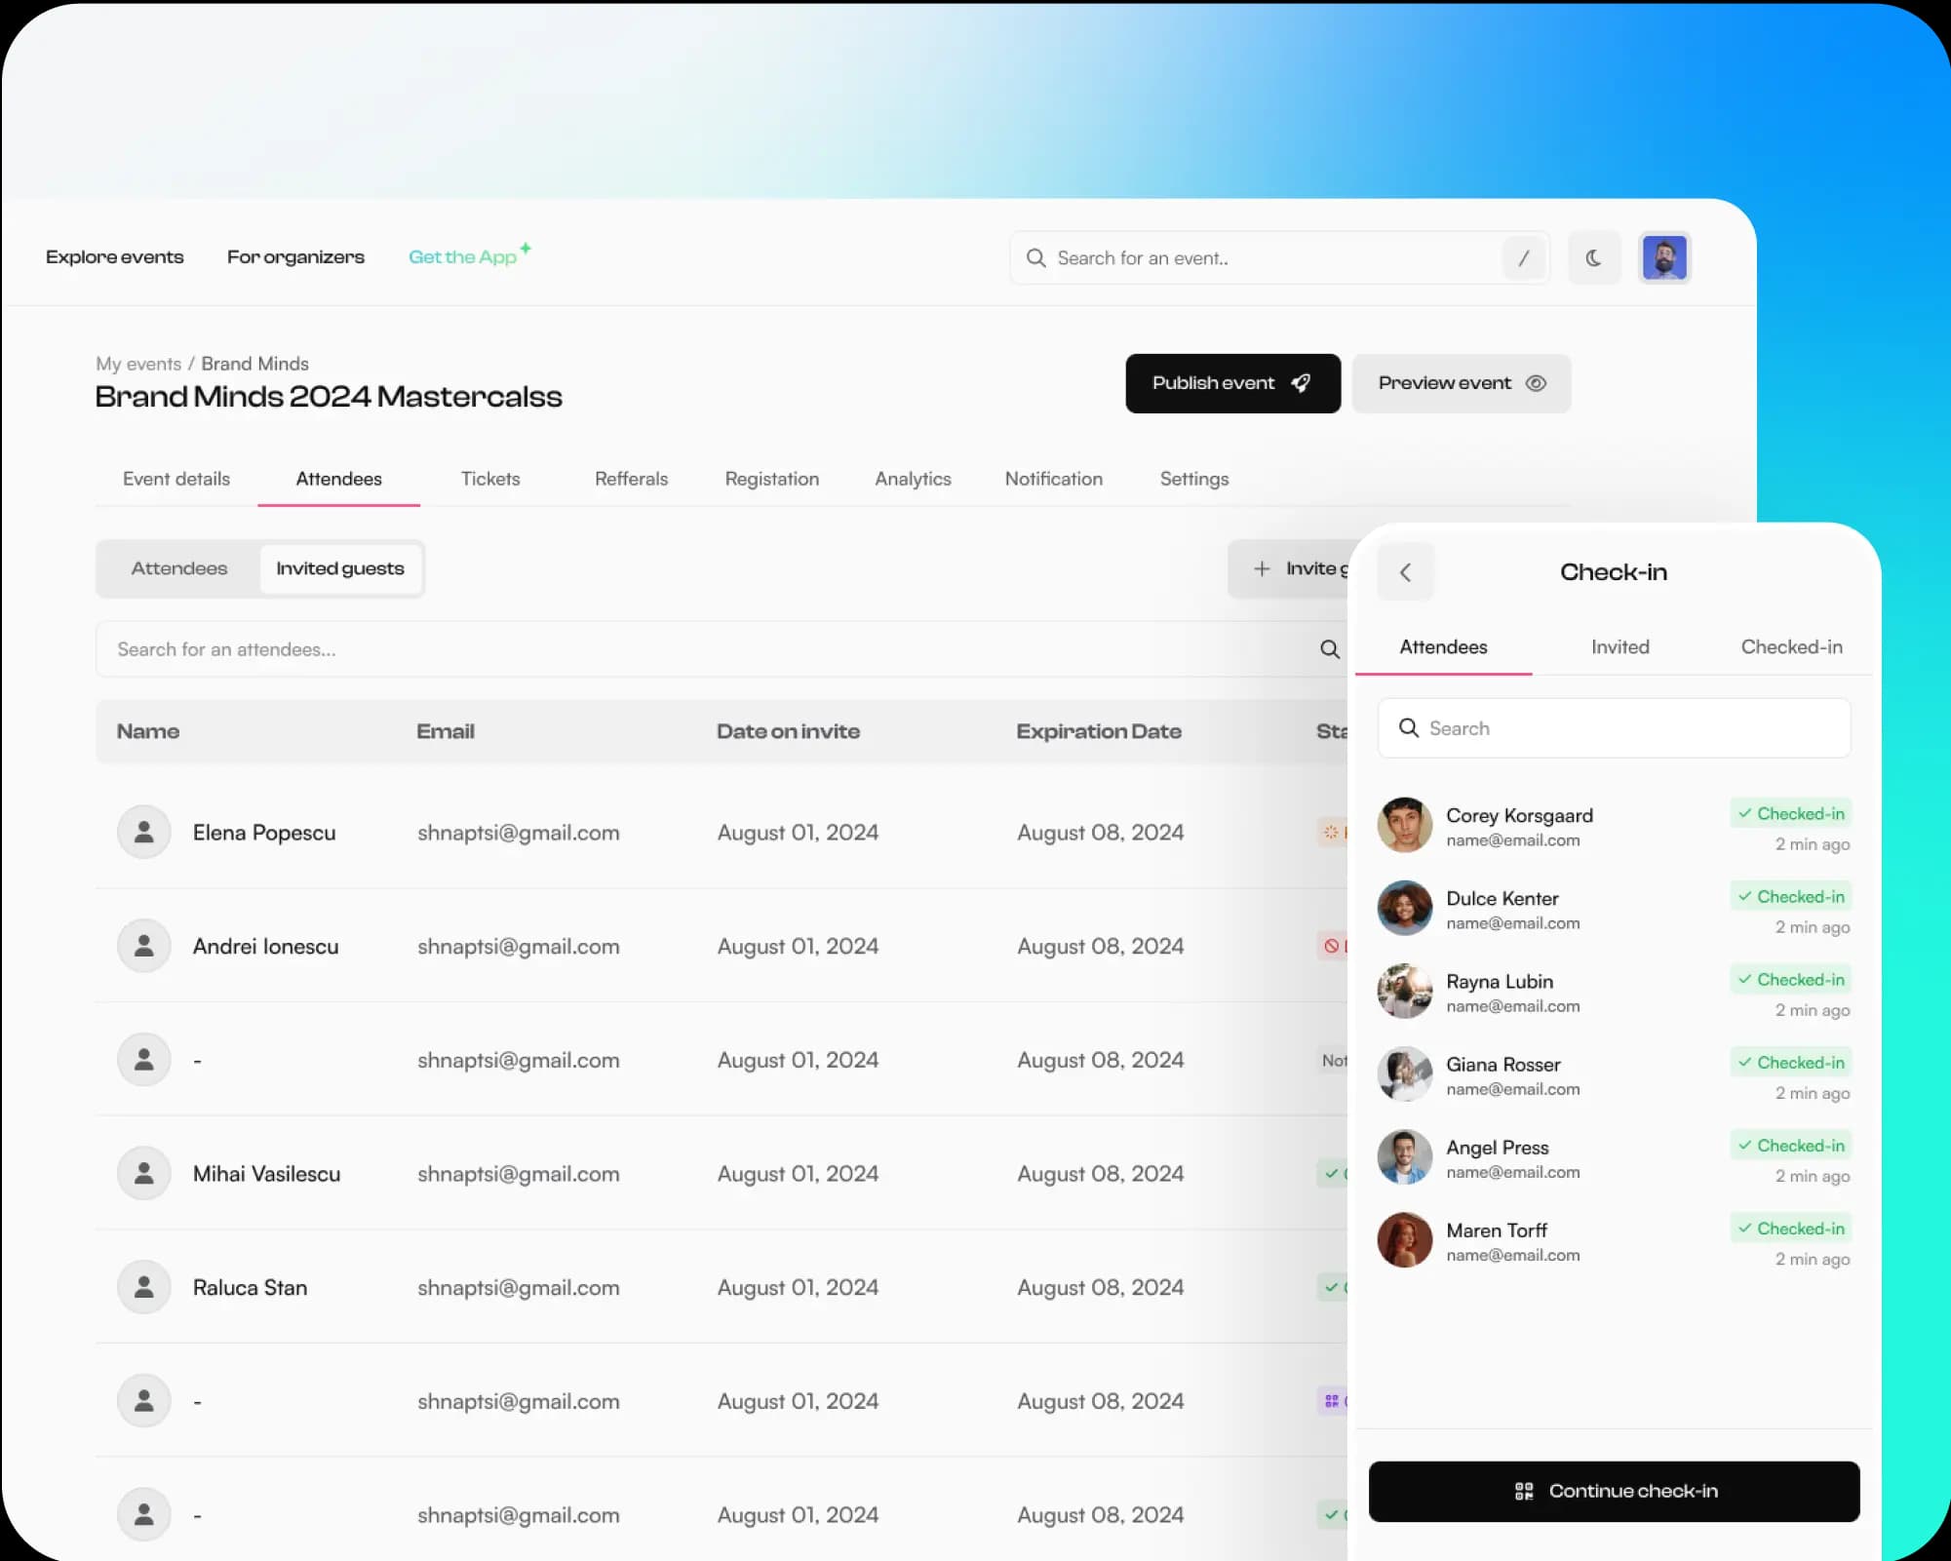Switch to Attendees segment toggle
The height and width of the screenshot is (1561, 1951).
(179, 568)
